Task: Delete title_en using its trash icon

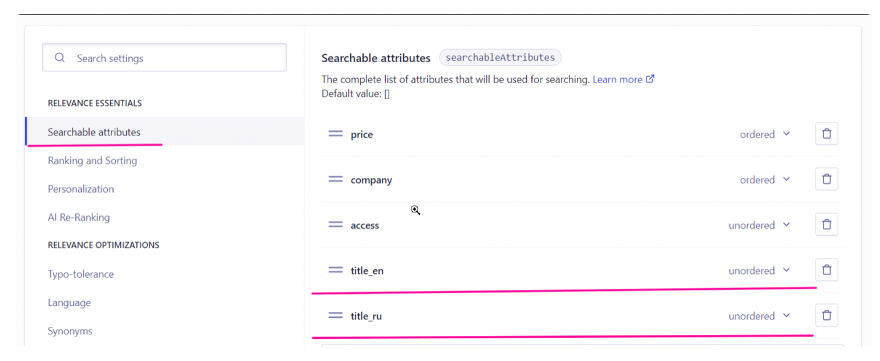Action: point(826,270)
